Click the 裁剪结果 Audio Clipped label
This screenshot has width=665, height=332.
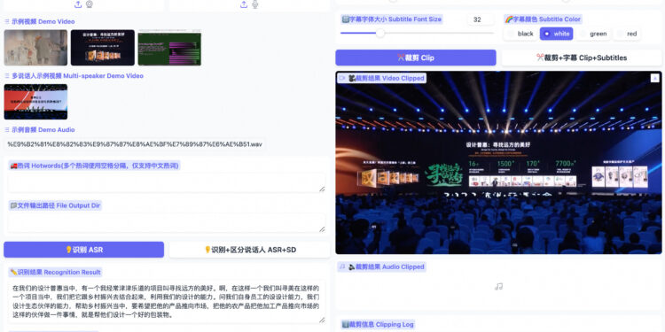click(381, 266)
